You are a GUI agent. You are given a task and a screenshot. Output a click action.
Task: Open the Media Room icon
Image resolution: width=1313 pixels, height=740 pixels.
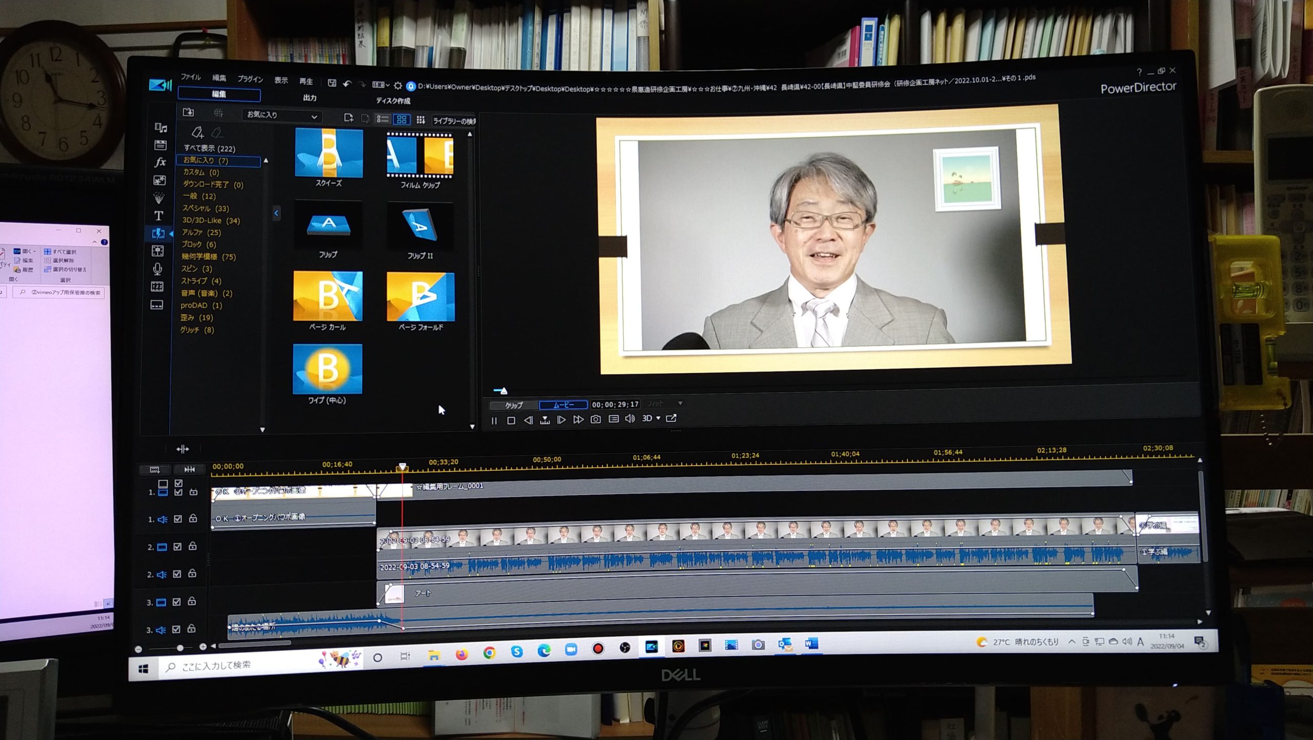tap(161, 128)
